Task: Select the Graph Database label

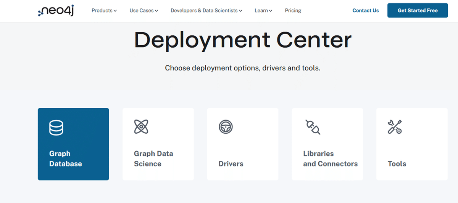Action: click(66, 159)
